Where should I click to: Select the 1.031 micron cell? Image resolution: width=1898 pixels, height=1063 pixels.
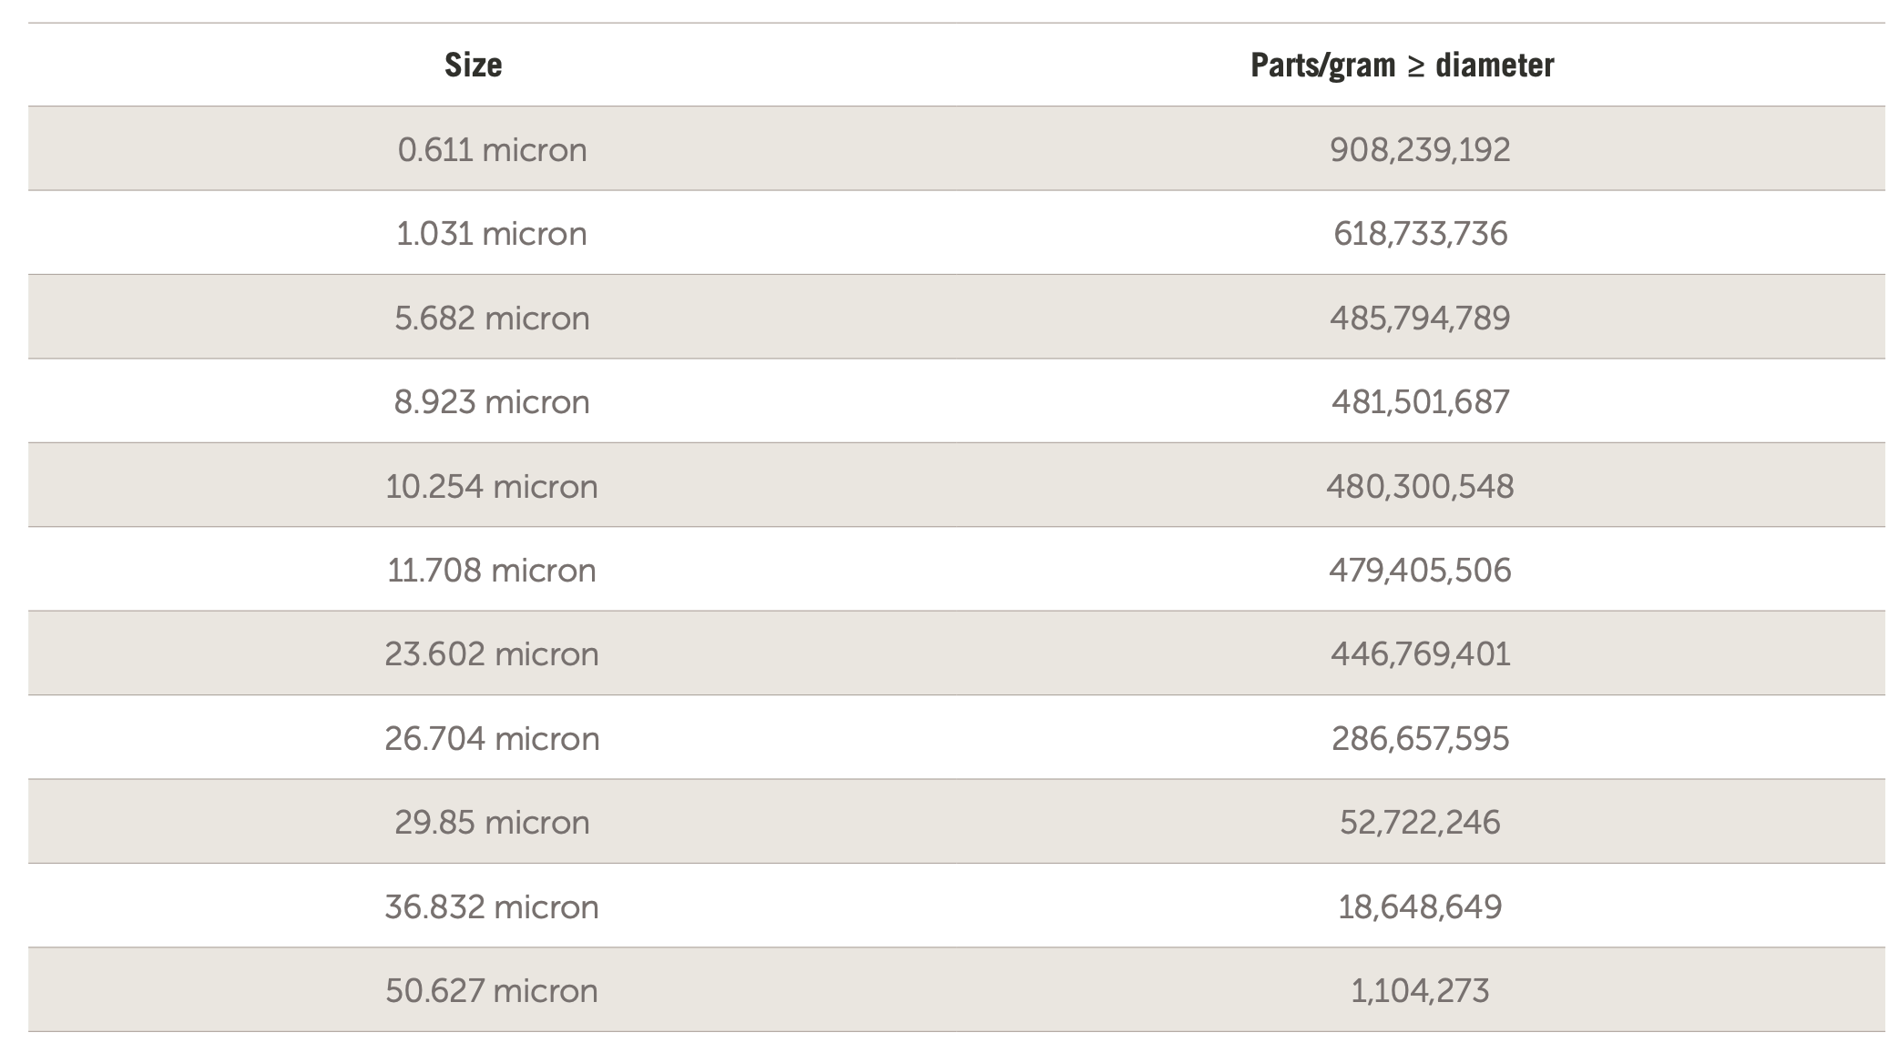pos(492,234)
